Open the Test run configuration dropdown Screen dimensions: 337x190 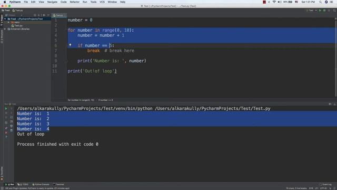tap(311, 11)
